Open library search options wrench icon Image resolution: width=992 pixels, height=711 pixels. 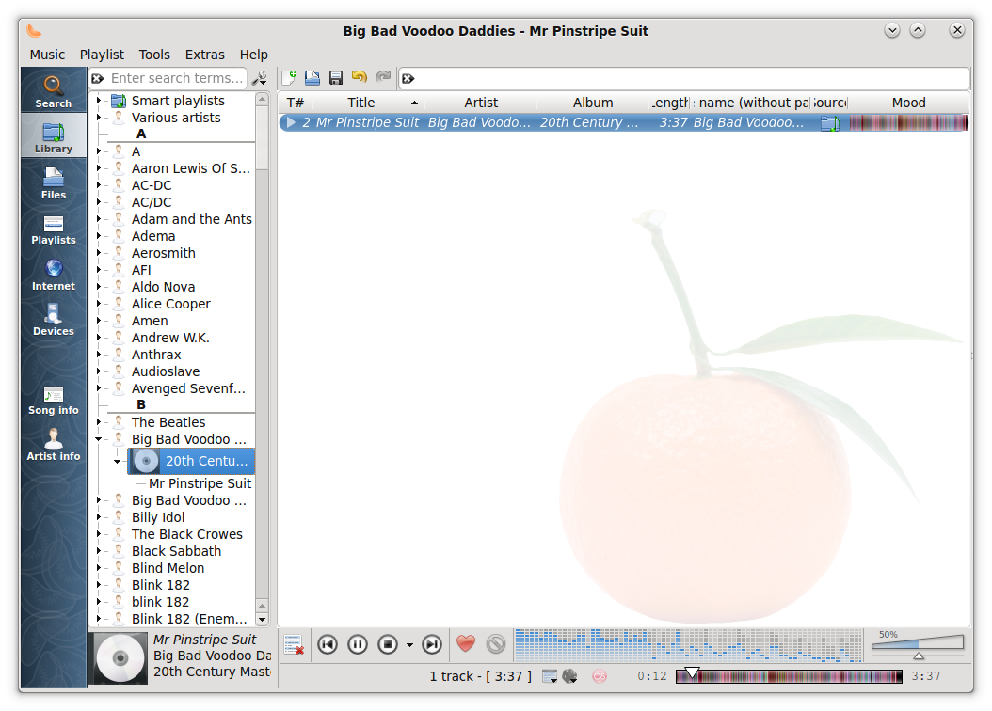click(x=260, y=78)
